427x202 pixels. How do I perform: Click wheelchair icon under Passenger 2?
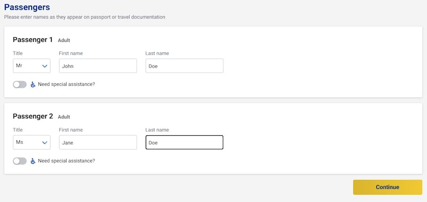coord(33,161)
